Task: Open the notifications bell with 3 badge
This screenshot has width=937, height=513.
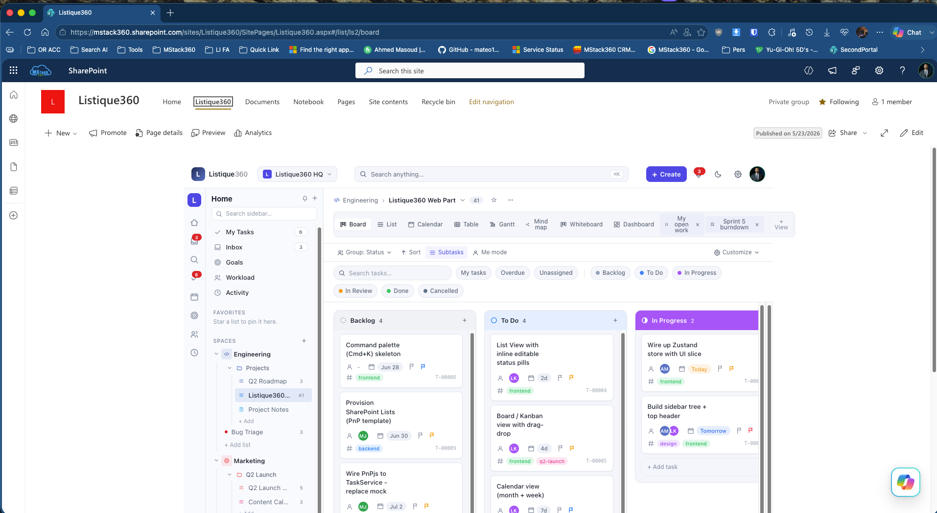Action: 699,174
